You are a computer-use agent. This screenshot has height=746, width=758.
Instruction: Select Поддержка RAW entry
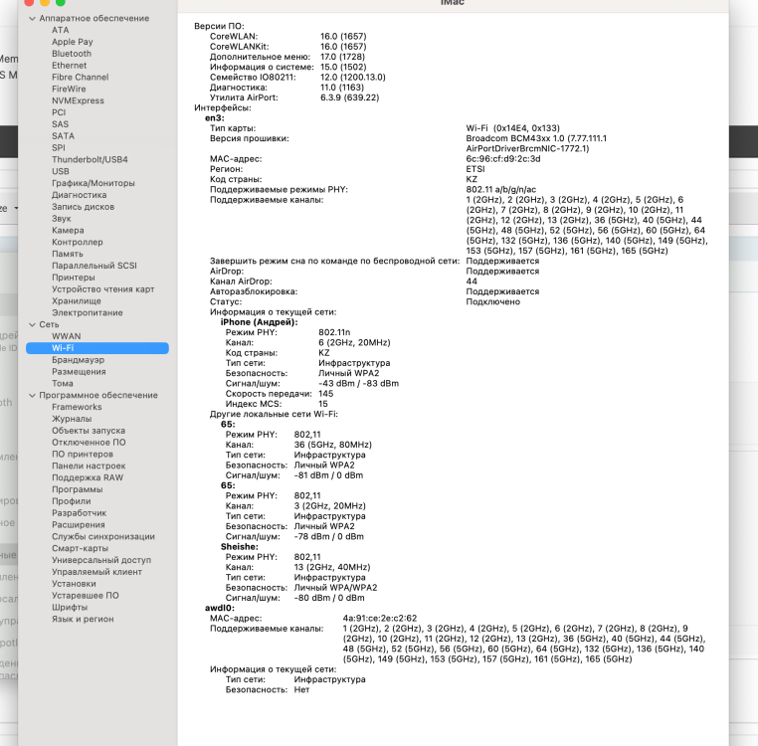click(88, 477)
